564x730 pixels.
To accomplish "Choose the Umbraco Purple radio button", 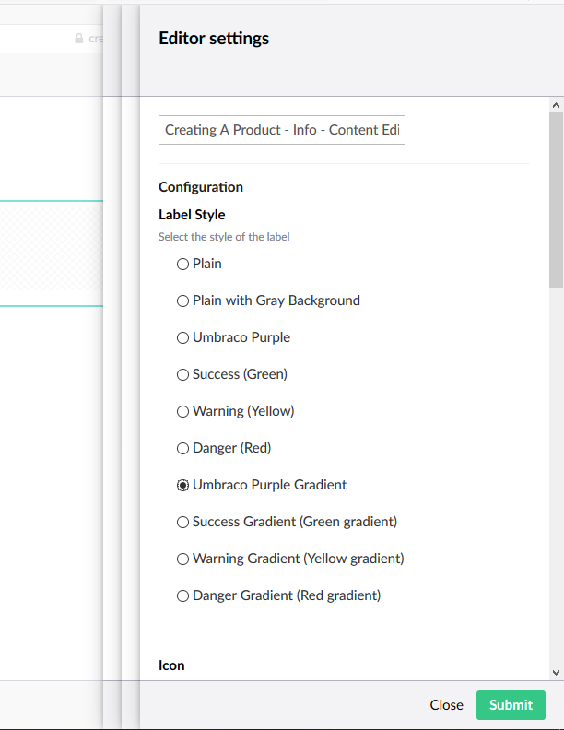I will (182, 338).
